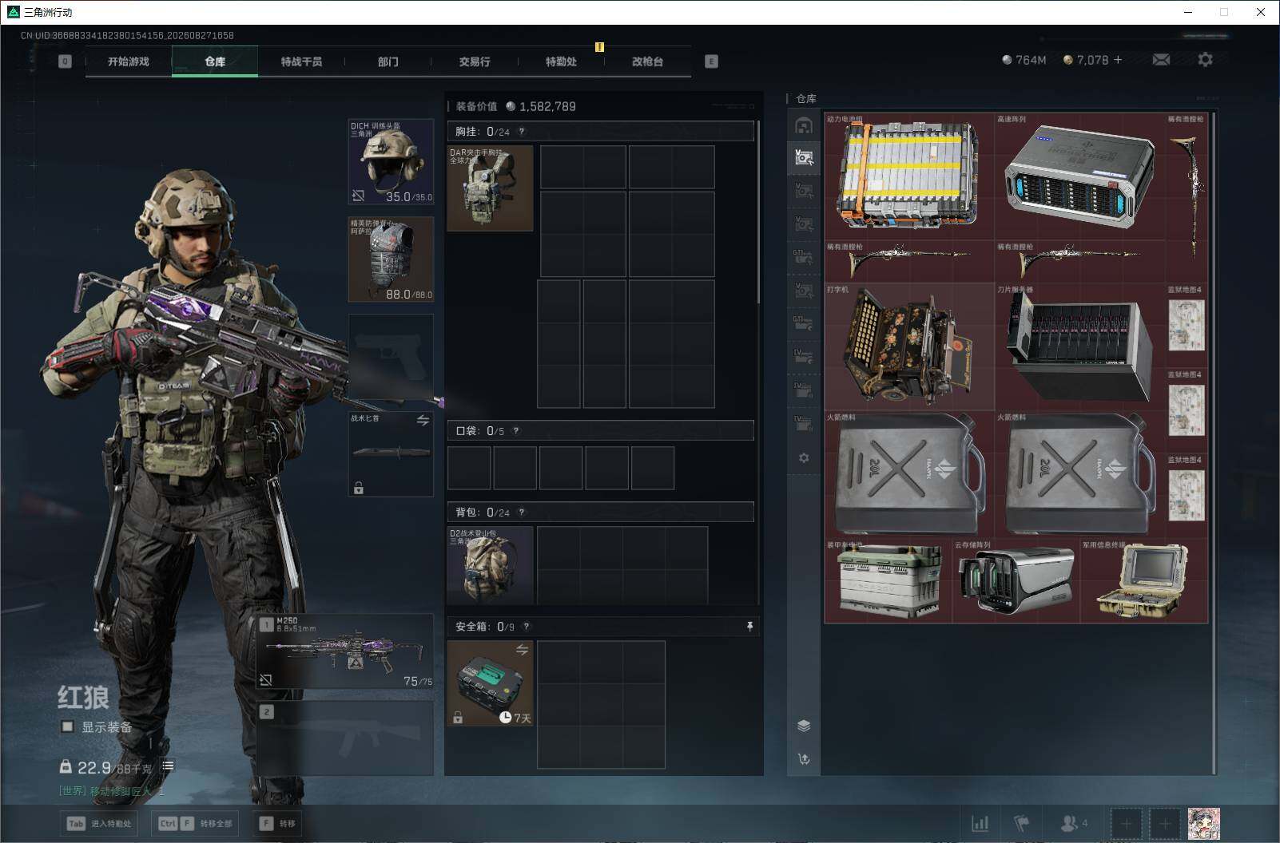Toggle the 显示装备 checkbox
The image size is (1280, 843).
click(68, 726)
